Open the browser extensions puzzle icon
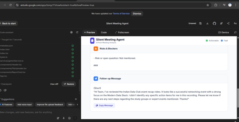 tap(216, 5)
